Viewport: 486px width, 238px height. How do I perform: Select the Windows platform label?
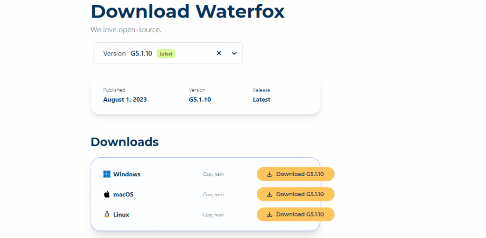click(x=127, y=174)
